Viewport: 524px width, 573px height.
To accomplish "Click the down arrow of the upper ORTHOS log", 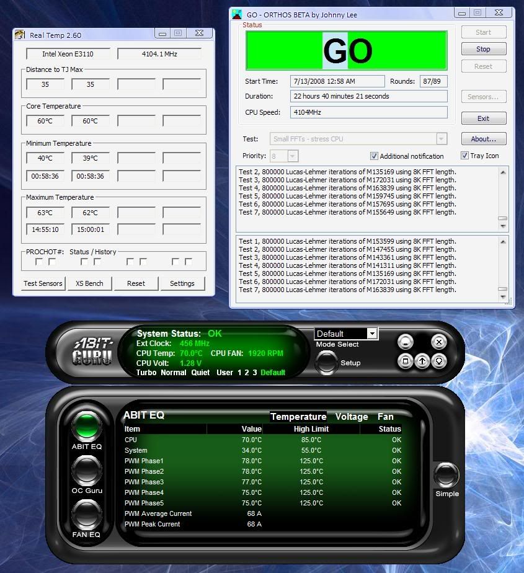I will point(503,226).
